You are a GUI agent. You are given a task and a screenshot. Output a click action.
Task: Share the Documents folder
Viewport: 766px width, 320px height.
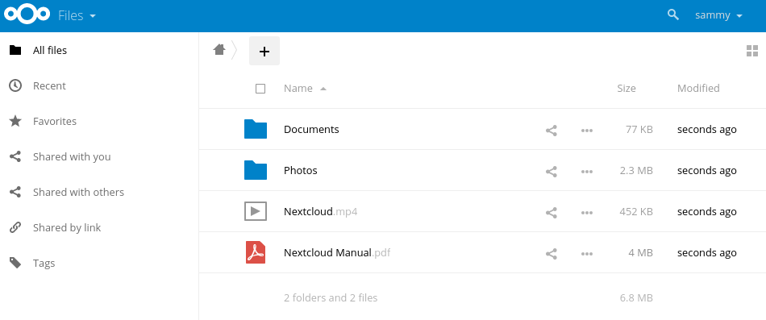(552, 131)
